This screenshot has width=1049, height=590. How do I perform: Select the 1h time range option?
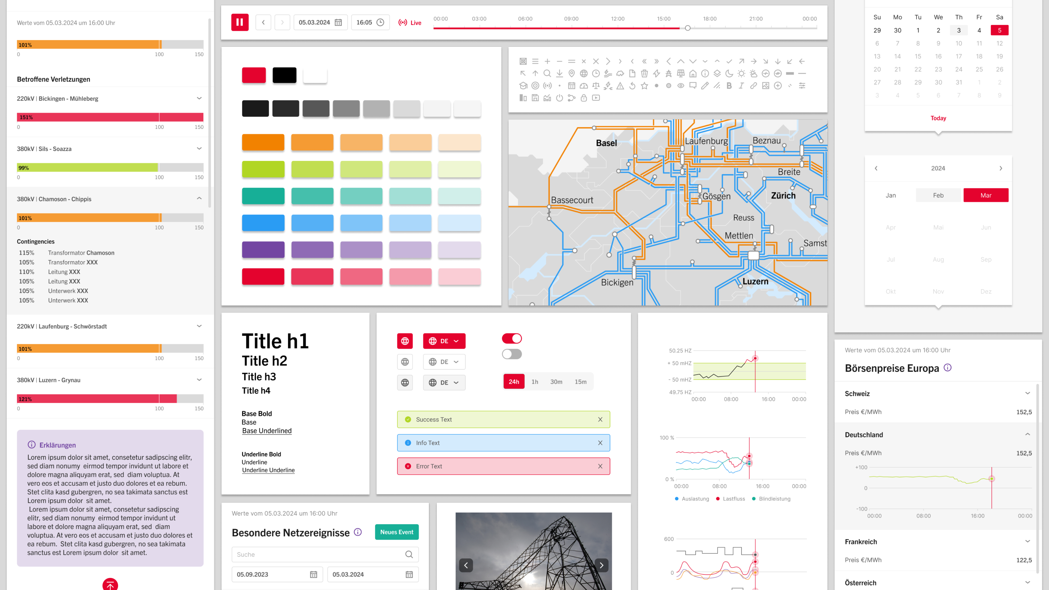click(x=535, y=382)
